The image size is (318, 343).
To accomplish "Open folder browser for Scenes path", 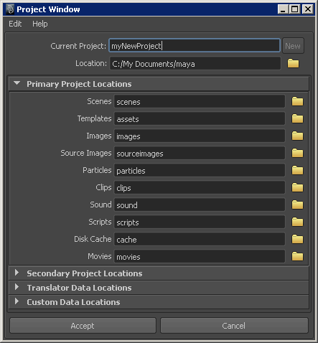I will 297,101.
